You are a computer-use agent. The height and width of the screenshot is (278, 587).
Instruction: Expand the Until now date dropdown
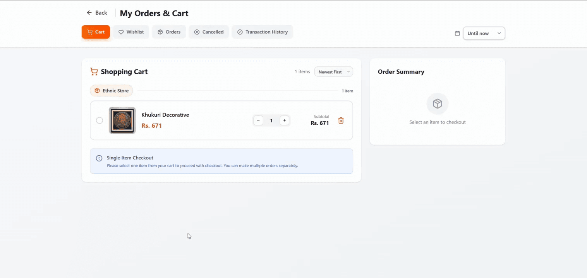tap(484, 33)
